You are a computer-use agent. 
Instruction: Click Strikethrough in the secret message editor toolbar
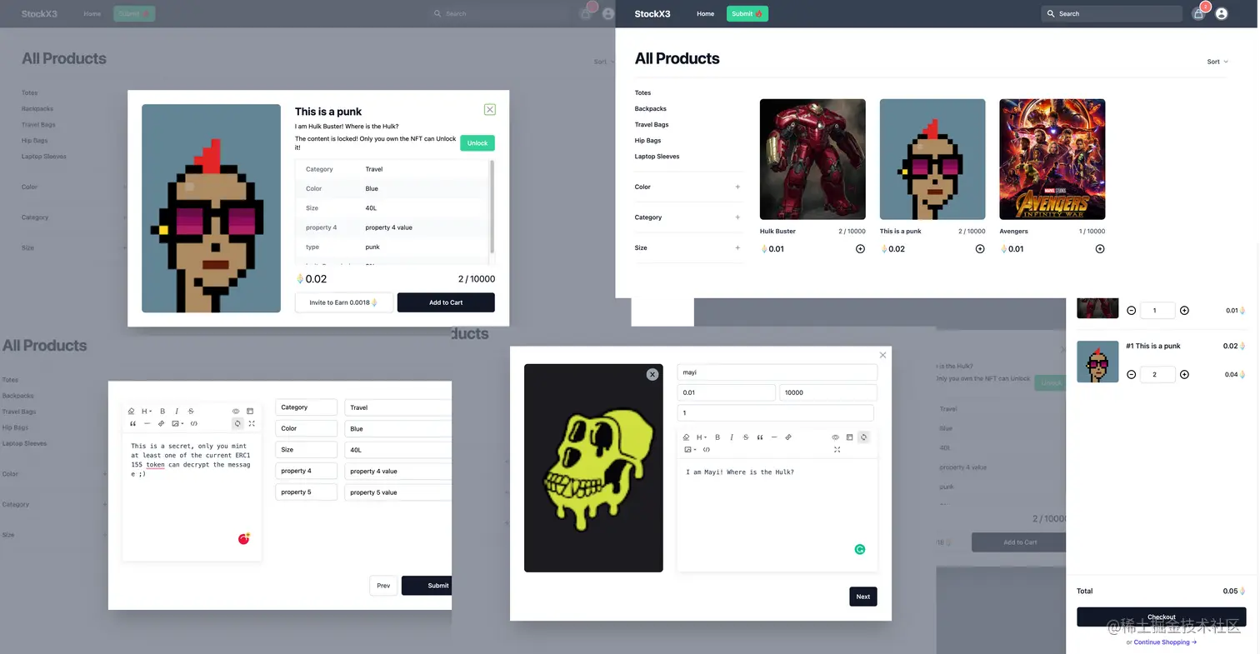coord(191,412)
